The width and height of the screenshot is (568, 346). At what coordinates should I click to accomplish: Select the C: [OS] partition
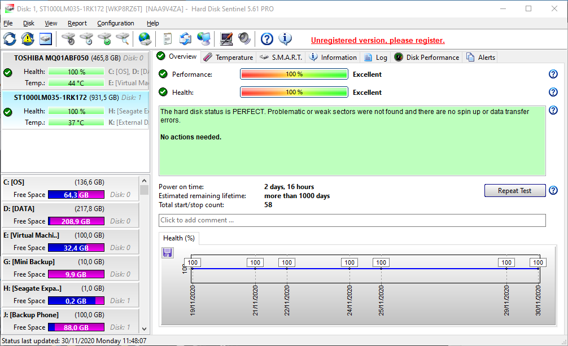click(70, 189)
